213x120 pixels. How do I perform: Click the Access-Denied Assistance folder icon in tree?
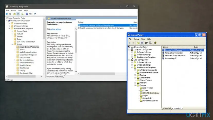point(17,47)
